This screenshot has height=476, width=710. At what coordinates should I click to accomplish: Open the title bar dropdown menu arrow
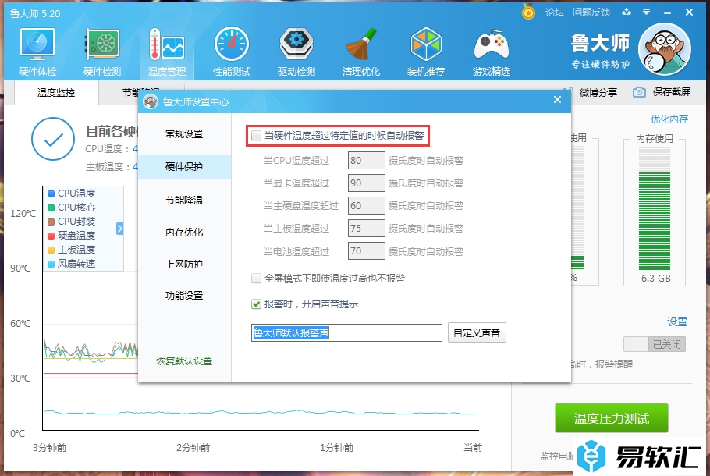point(647,12)
